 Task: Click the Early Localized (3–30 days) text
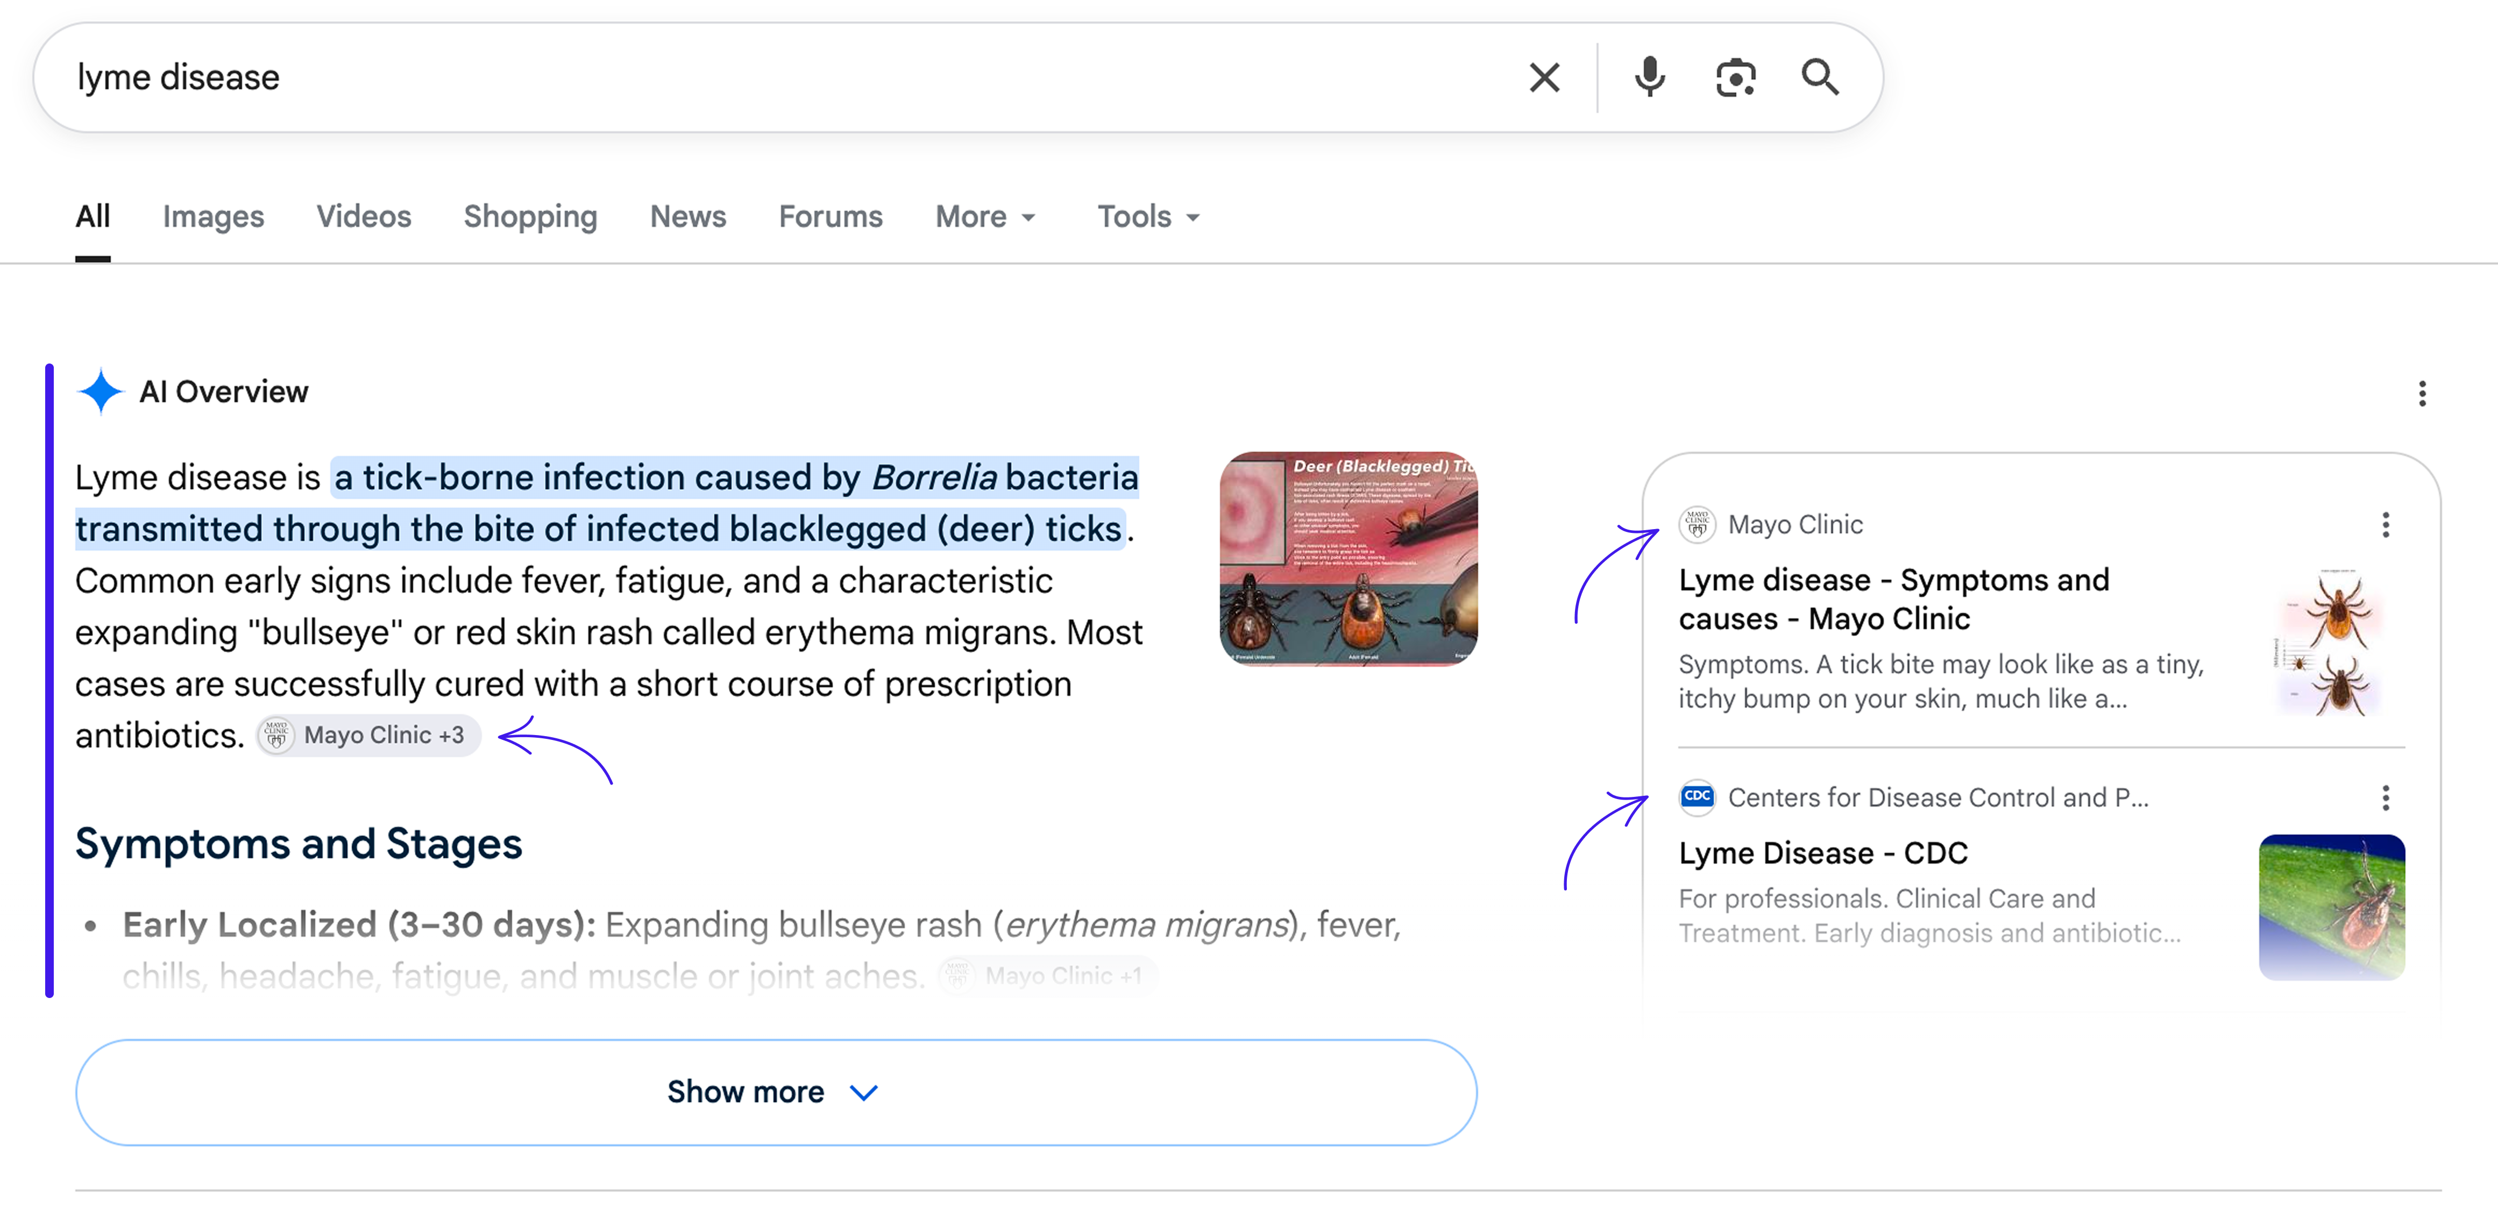(359, 924)
